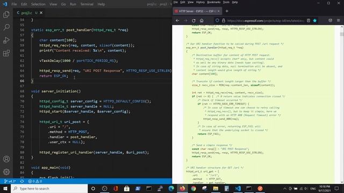Viewport: 344px width, 193px height.
Task: Reload the Firefox page
Action: pyautogui.click(x=193, y=20)
